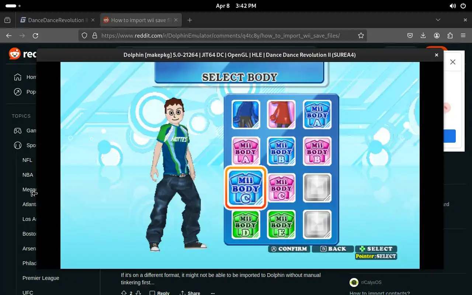Choose the blue Mii Body A tile
Viewport: 472px width, 295px height.
(x=317, y=115)
